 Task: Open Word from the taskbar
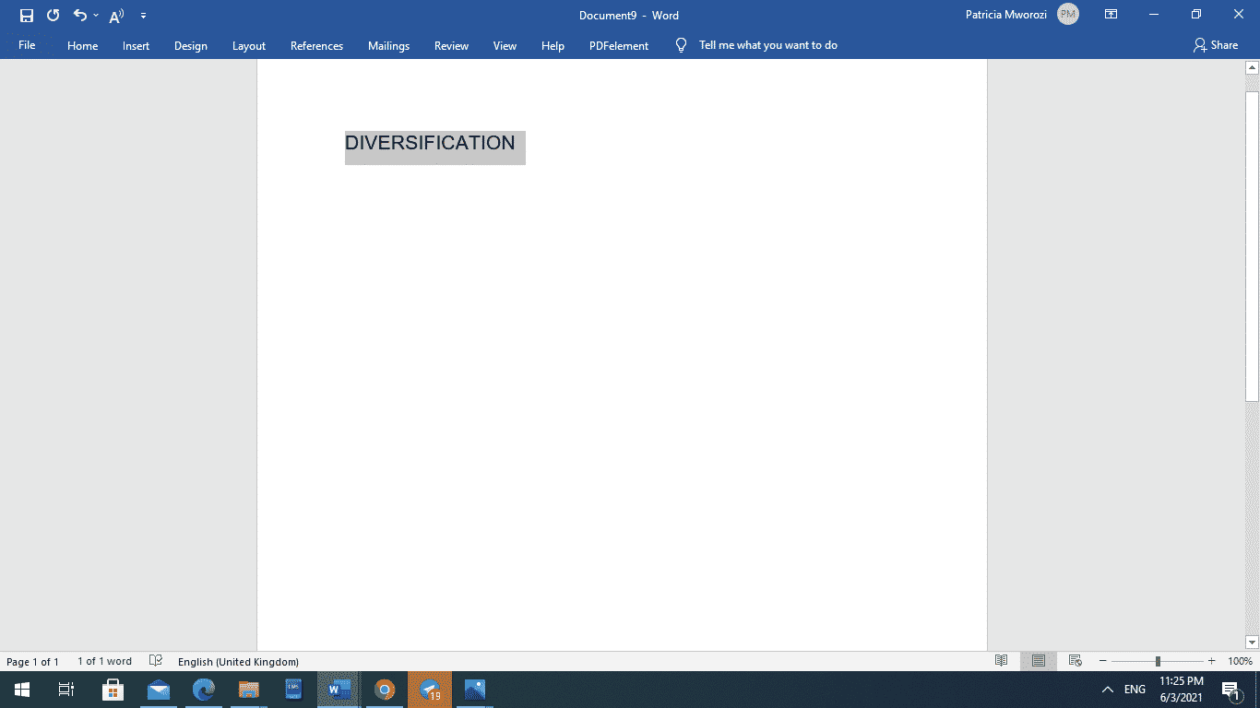(x=338, y=689)
